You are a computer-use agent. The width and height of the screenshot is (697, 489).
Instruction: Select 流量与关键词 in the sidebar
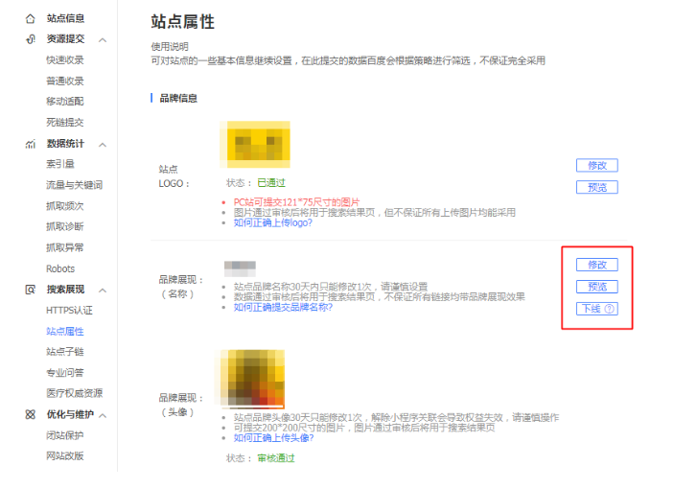(x=74, y=185)
